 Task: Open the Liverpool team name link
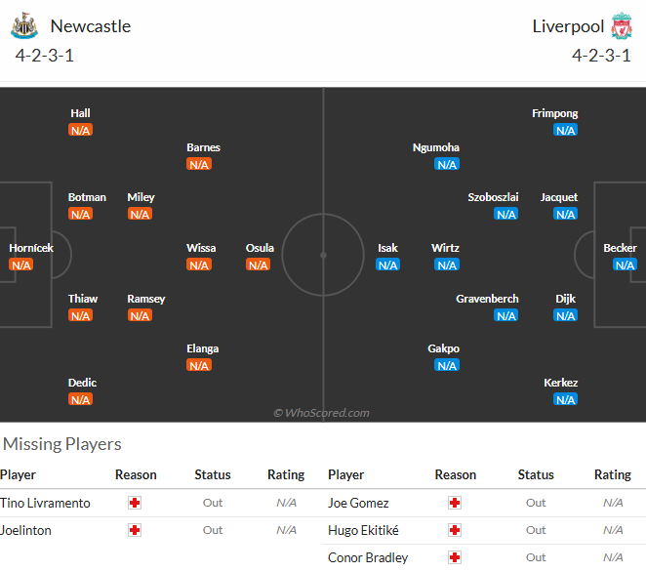[x=568, y=26]
